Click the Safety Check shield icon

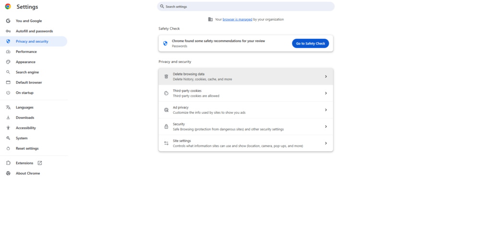click(165, 43)
